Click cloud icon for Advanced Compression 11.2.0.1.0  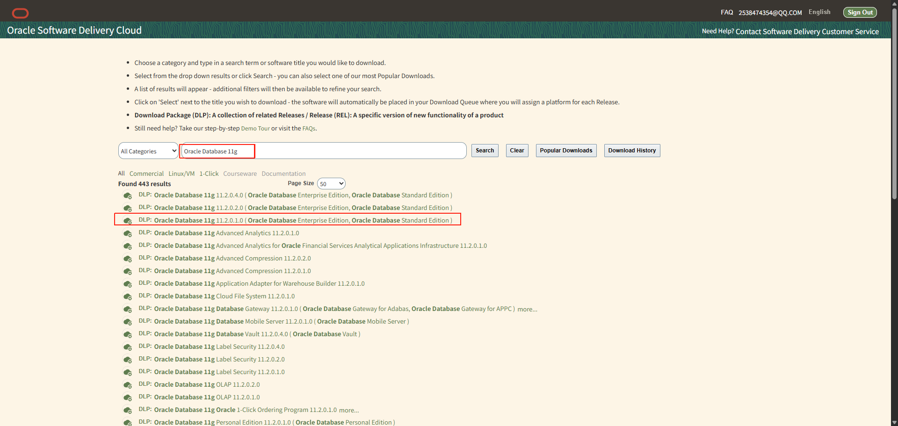(x=127, y=271)
